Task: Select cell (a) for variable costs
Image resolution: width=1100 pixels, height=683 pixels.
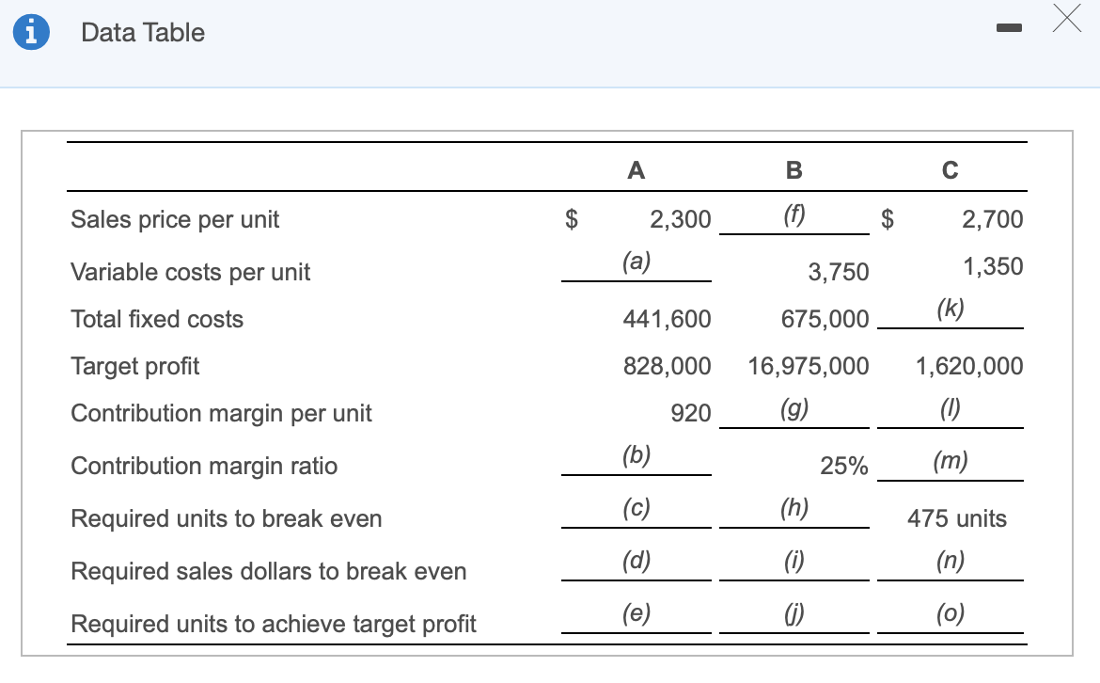Action: (x=636, y=262)
